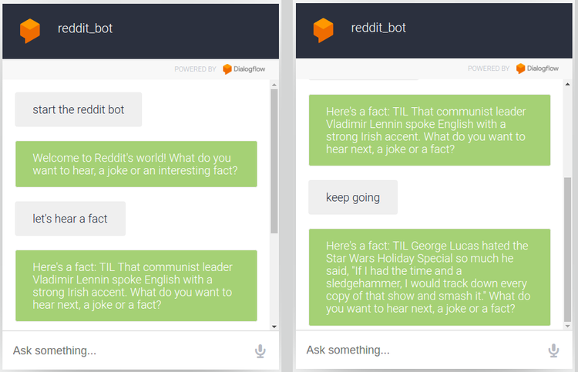Select the Vladimir Lennin fact in left chat

(136, 286)
